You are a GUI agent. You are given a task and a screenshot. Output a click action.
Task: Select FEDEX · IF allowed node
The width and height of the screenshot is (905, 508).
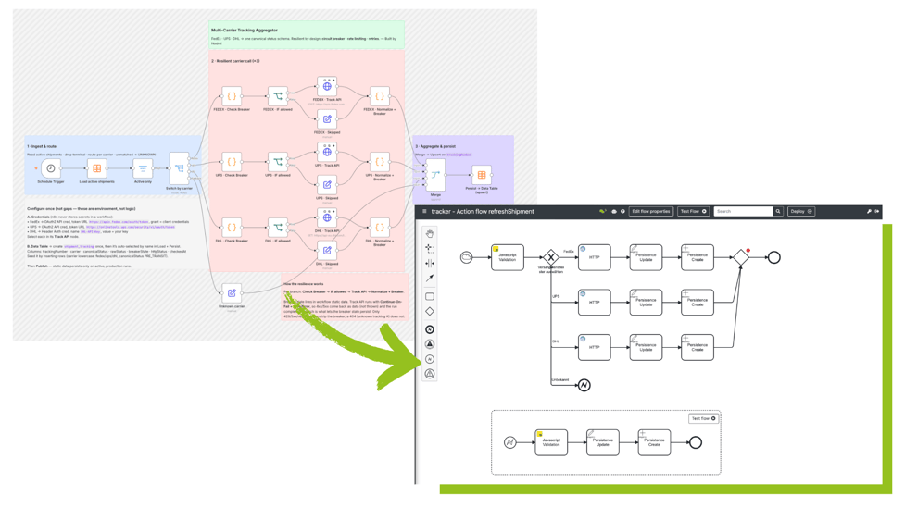tap(278, 96)
